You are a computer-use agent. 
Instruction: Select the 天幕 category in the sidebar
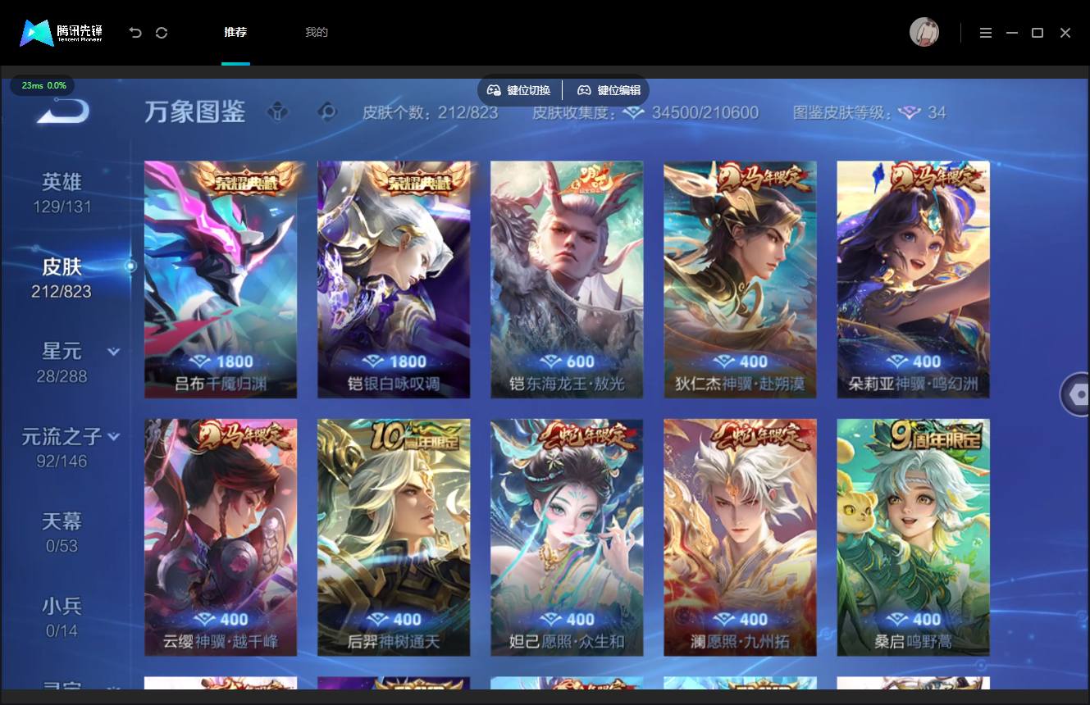pyautogui.click(x=62, y=533)
